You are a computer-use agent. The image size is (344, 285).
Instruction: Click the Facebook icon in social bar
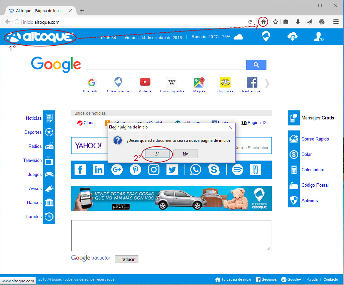(80, 170)
